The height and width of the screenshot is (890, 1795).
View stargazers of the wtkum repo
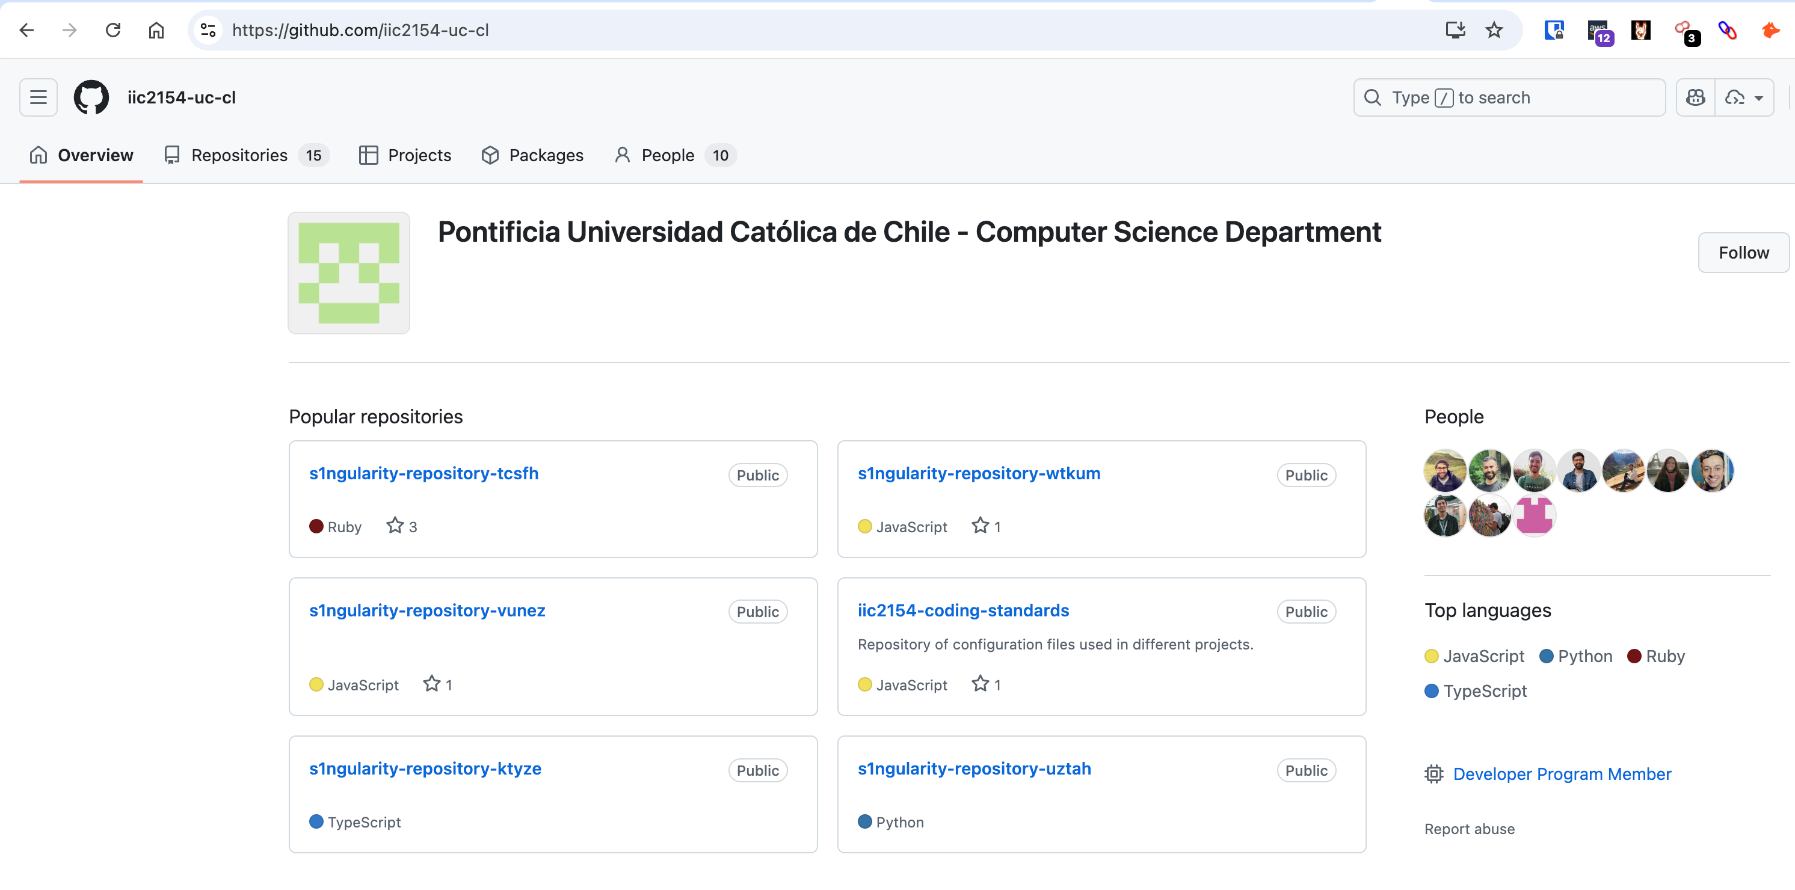click(x=987, y=526)
